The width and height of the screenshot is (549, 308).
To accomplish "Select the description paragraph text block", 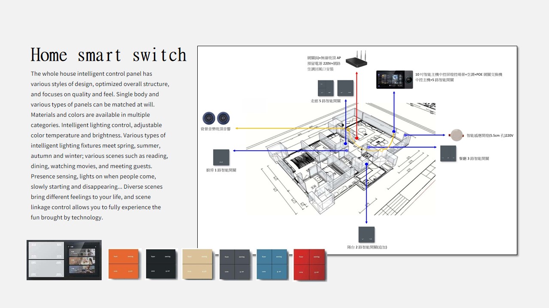I will click(100, 145).
